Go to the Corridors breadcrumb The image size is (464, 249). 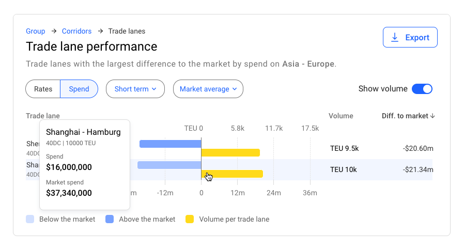(76, 32)
